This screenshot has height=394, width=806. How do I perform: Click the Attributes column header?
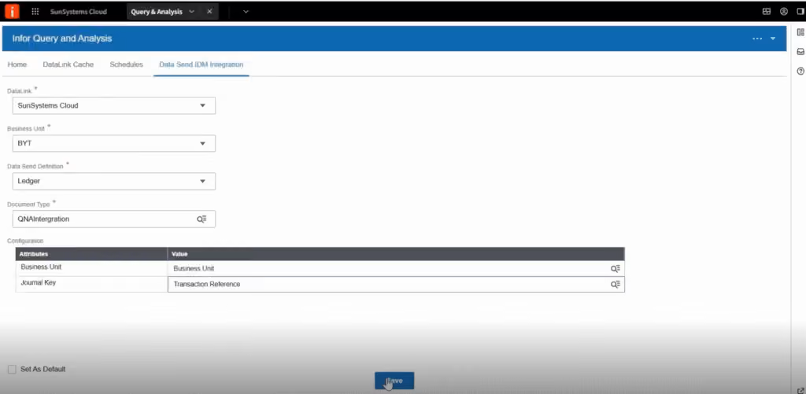coord(91,254)
